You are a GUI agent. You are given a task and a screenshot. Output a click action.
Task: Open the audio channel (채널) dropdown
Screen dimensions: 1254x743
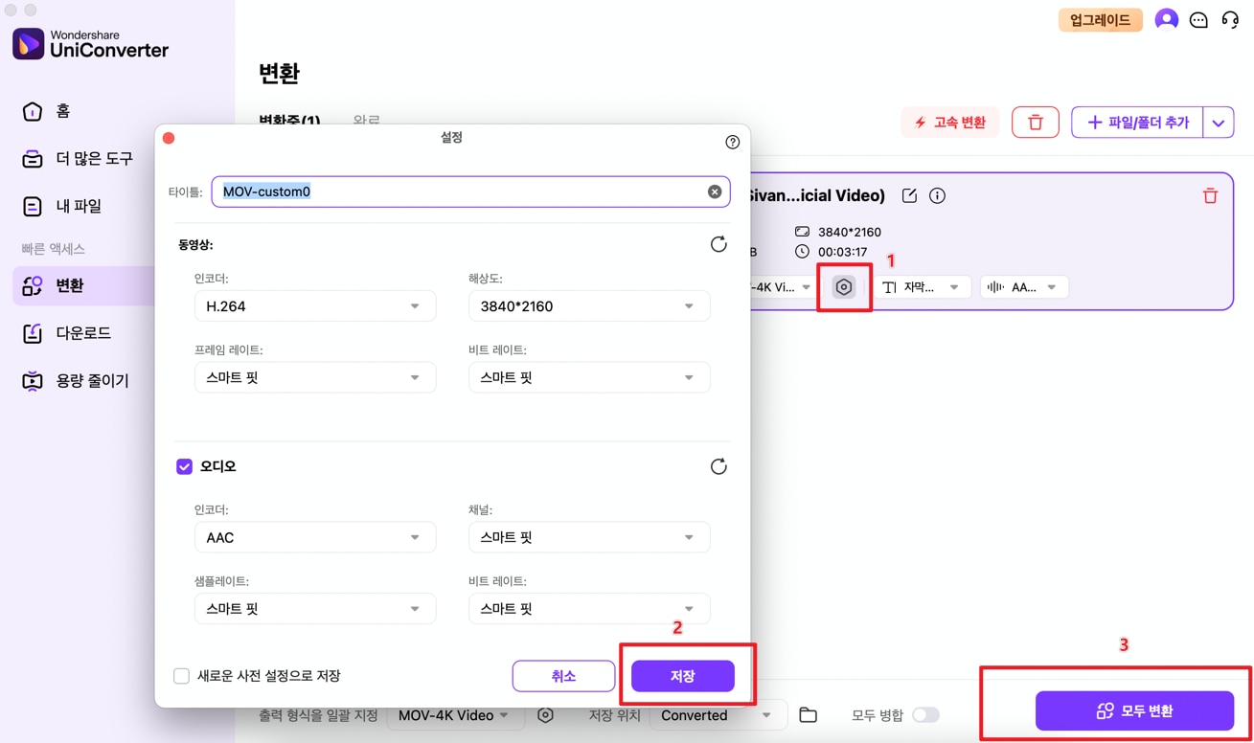tap(589, 537)
